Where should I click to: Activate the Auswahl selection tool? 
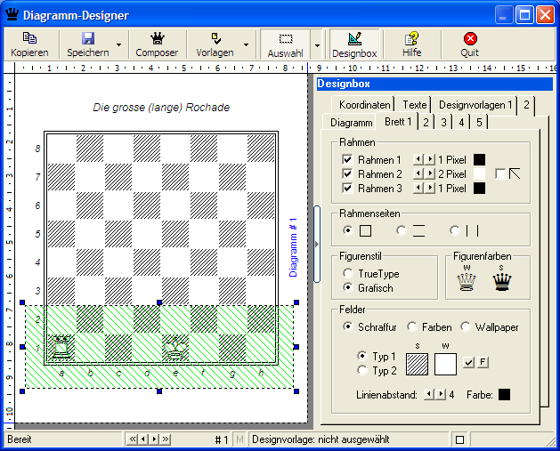(x=286, y=44)
